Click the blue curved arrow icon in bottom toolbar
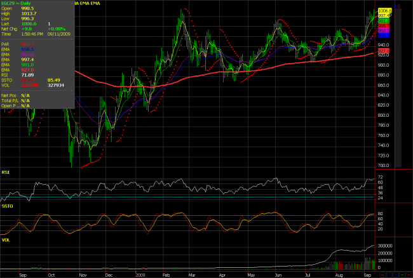Screen dimensions: 413x278 pos(389,275)
